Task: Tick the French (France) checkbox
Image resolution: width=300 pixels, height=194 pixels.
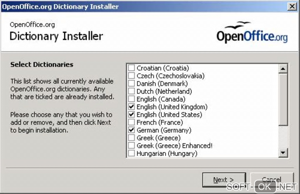Action: point(131,122)
